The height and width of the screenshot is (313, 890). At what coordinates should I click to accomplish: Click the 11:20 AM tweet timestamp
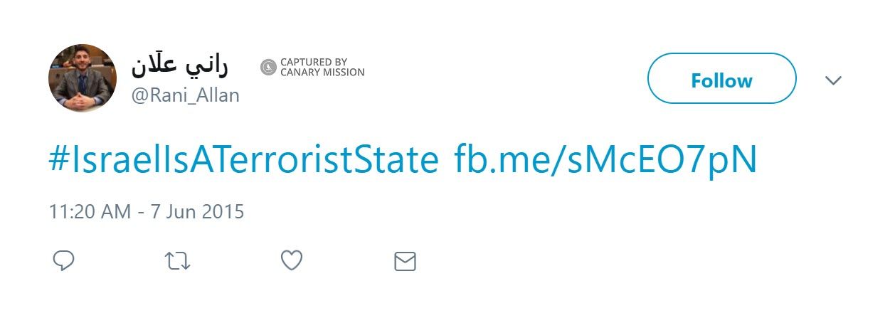[x=90, y=211]
